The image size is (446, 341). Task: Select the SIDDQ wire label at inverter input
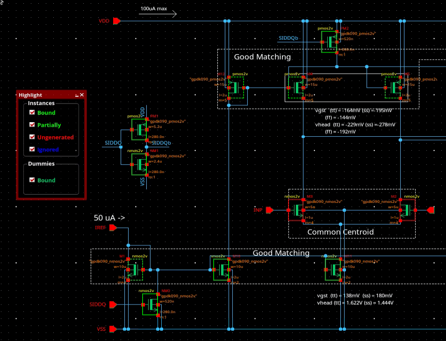113,143
